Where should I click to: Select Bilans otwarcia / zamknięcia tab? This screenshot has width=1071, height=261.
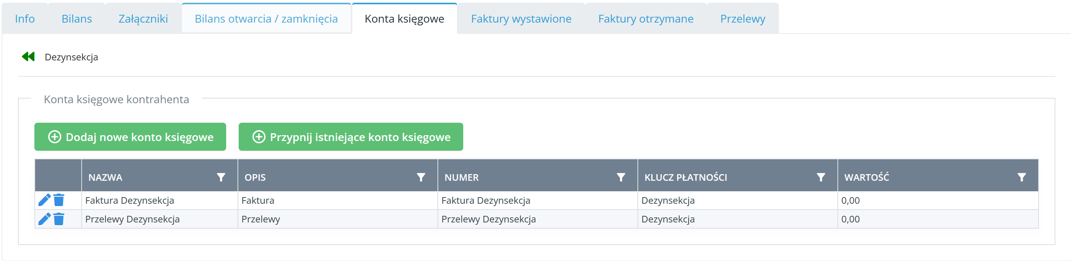(x=266, y=19)
